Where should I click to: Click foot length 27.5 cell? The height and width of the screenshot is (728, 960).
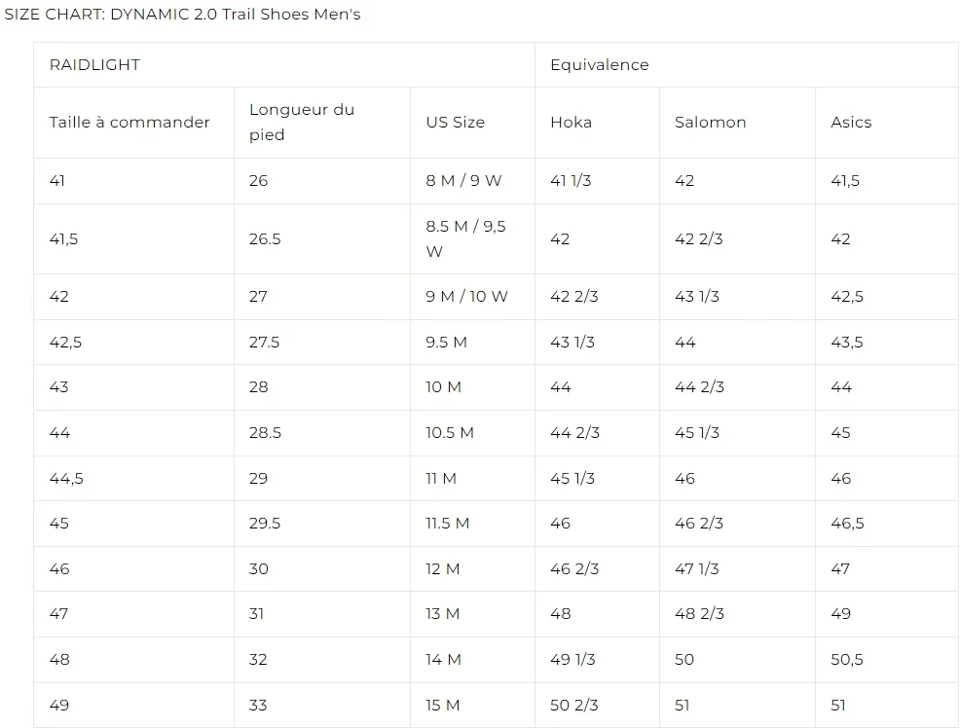[x=264, y=343]
